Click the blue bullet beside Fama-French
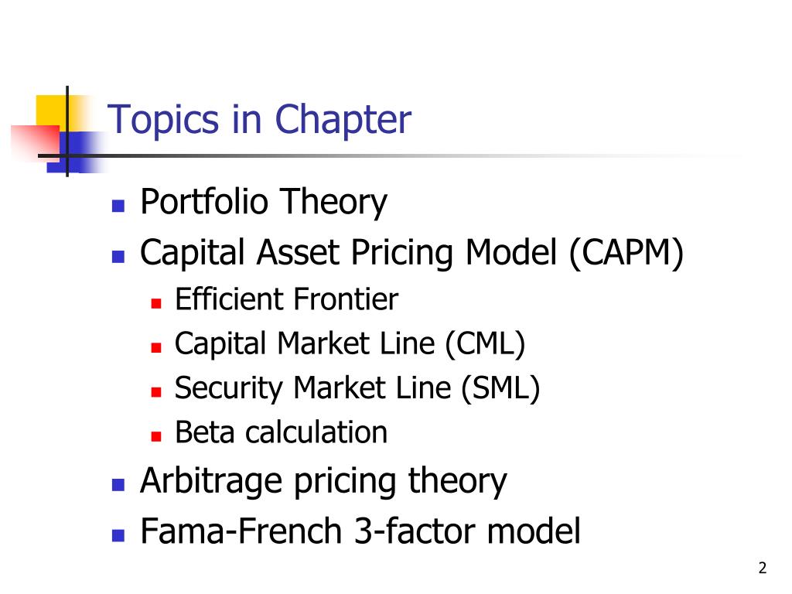Image resolution: width=792 pixels, height=594 pixels. [x=118, y=535]
